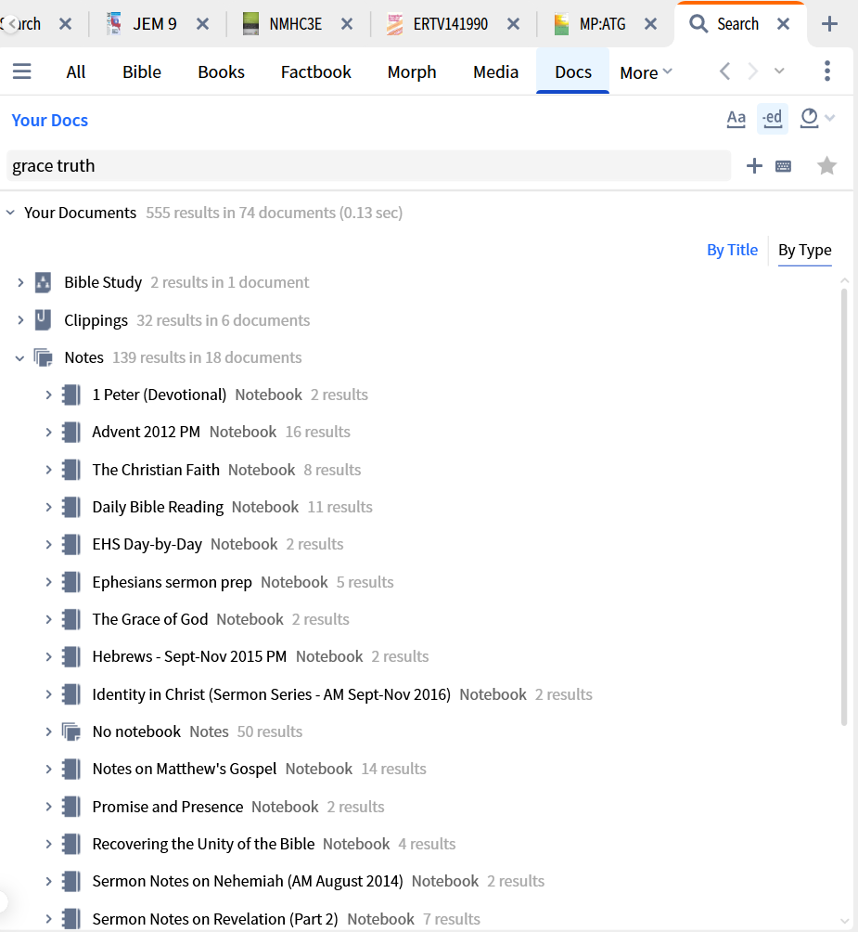This screenshot has height=932, width=858.
Task: Select the Docs search type
Action: click(573, 71)
